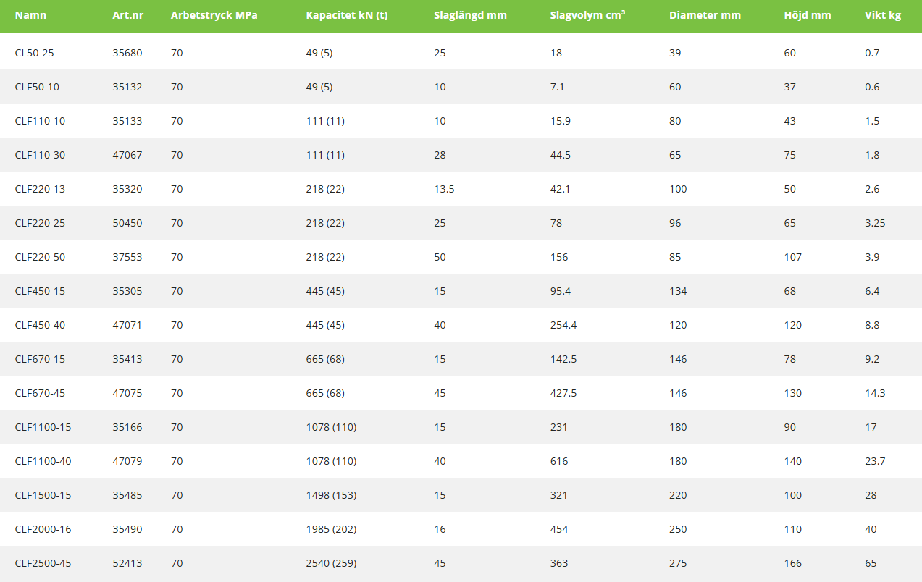The image size is (922, 582).
Task: Click the CL50-25 product name
Action: pyautogui.click(x=33, y=53)
